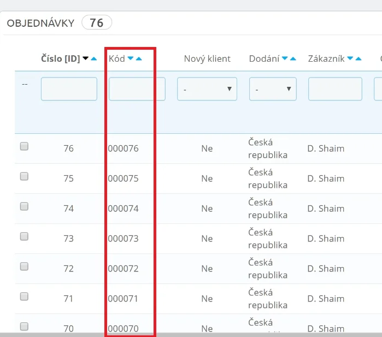Screen dimensions: 382x337
Task: Sort Číslo [ID] column descending
Action: click(85, 59)
